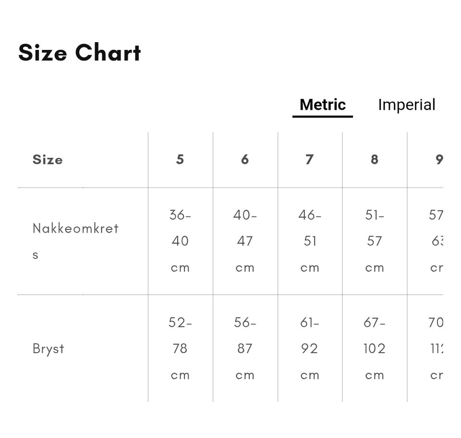Select the Nakkeomkrets row label

(75, 241)
